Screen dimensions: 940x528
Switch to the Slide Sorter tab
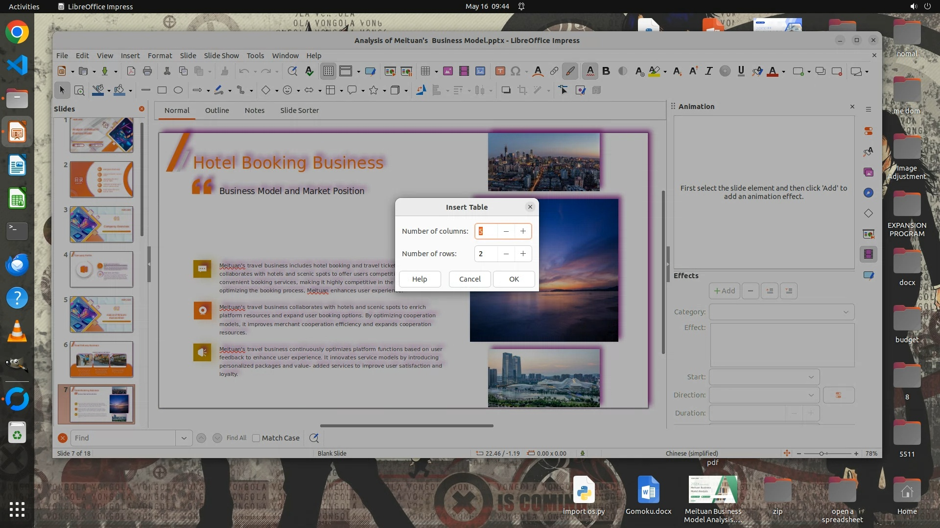(x=299, y=110)
